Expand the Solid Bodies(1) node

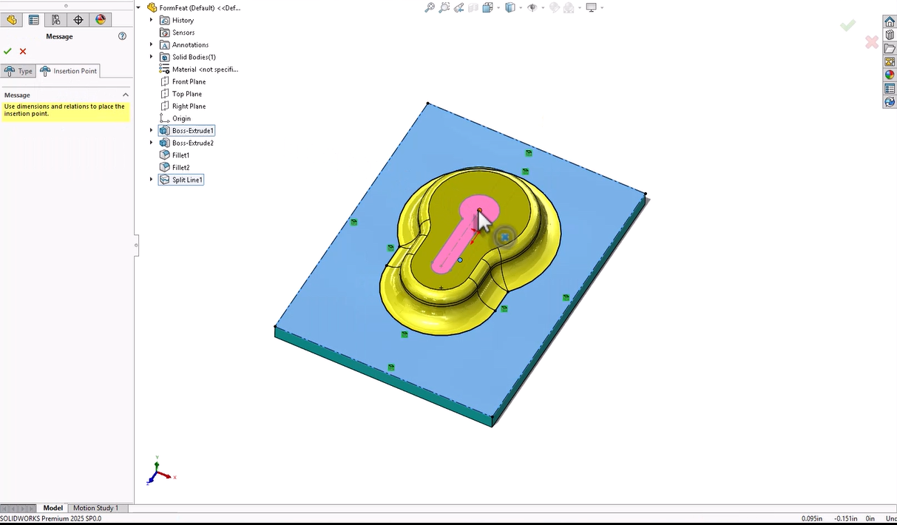[152, 57]
